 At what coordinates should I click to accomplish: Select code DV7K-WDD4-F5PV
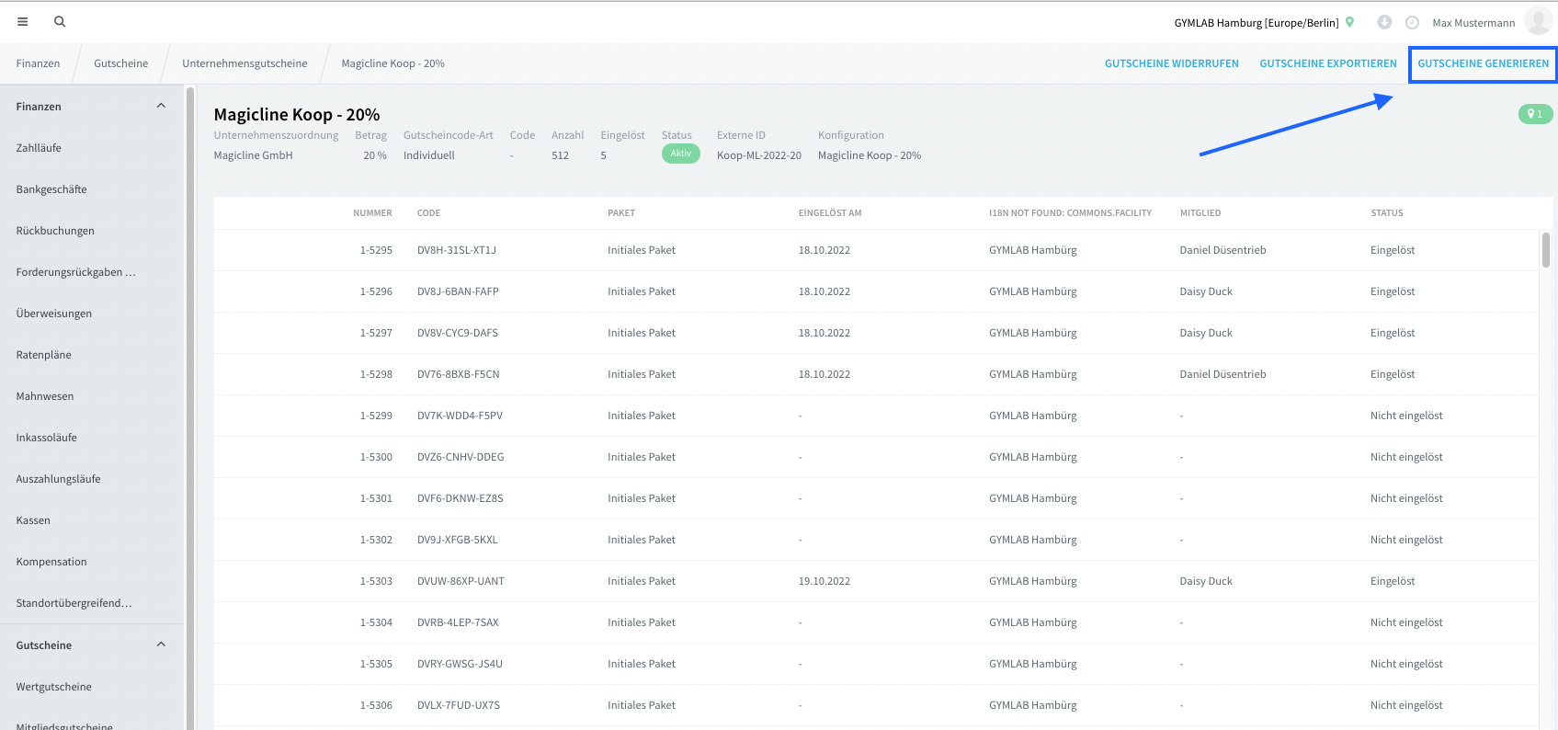[460, 416]
